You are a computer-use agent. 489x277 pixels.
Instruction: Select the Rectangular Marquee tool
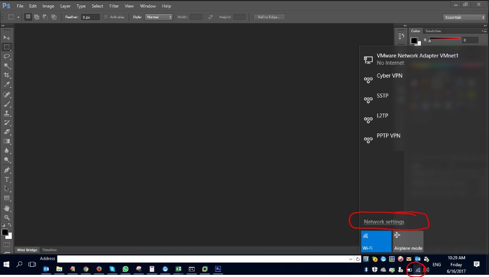pyautogui.click(x=7, y=47)
